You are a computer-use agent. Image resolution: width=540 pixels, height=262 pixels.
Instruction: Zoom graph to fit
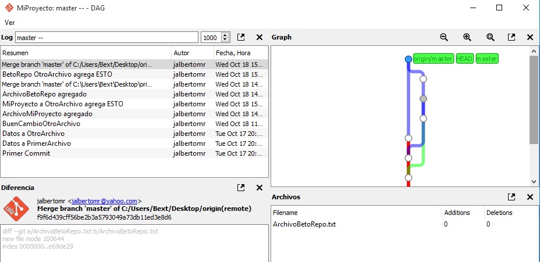491,37
